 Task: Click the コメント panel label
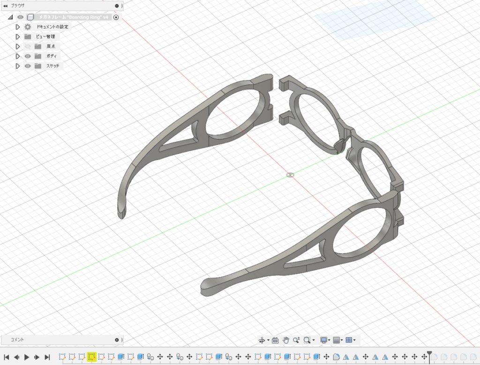click(17, 340)
